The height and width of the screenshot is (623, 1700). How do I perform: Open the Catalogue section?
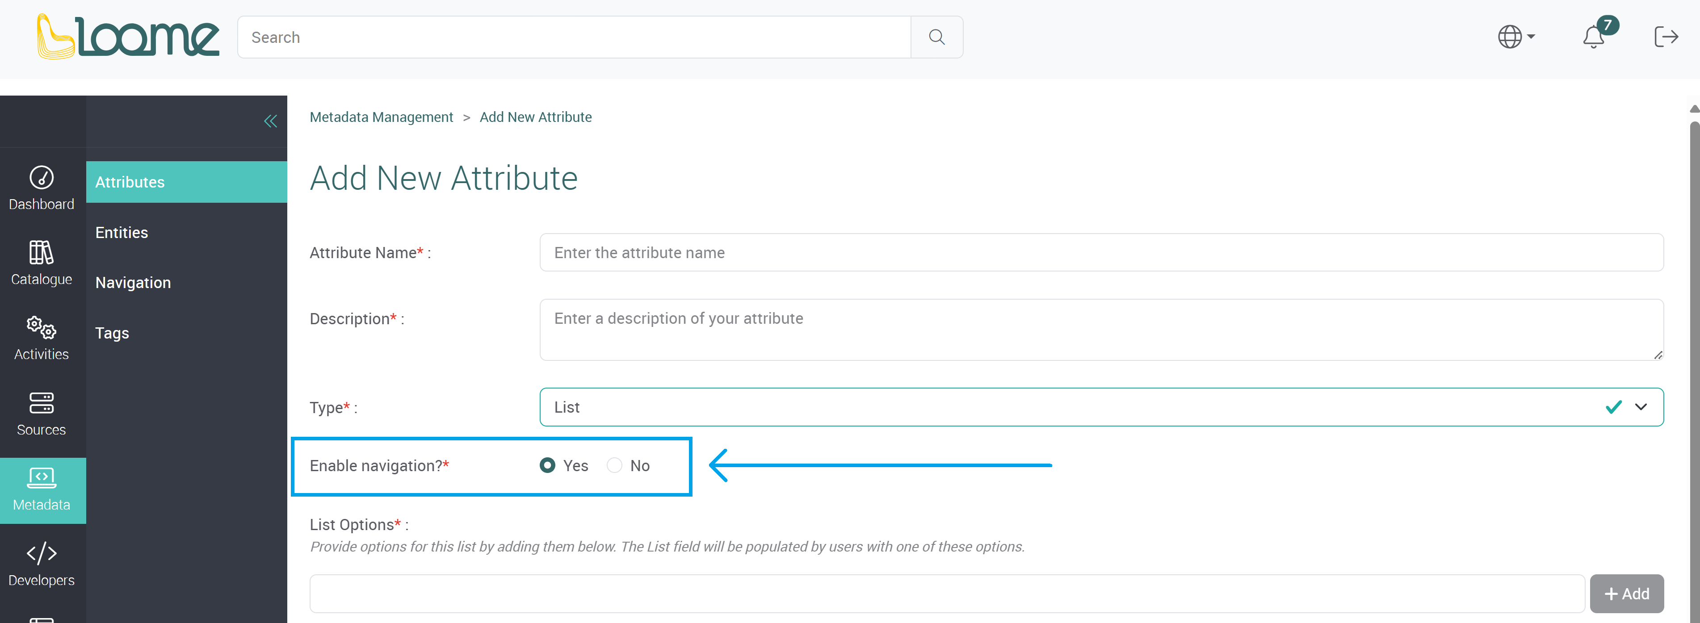pyautogui.click(x=42, y=263)
